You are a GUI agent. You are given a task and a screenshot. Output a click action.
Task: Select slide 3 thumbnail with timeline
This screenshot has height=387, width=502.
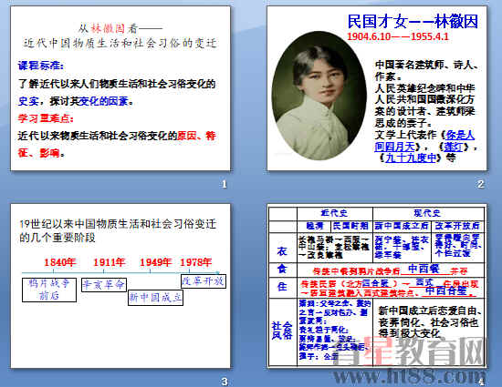coord(120,286)
